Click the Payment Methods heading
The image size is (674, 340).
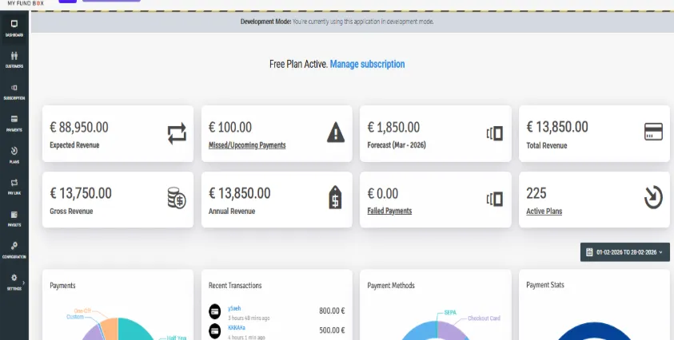tap(391, 286)
